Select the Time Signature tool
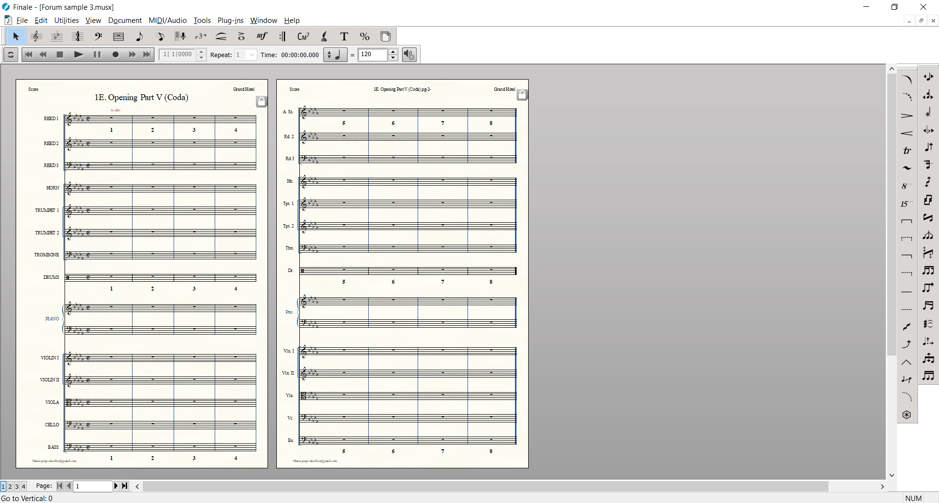 tap(77, 37)
